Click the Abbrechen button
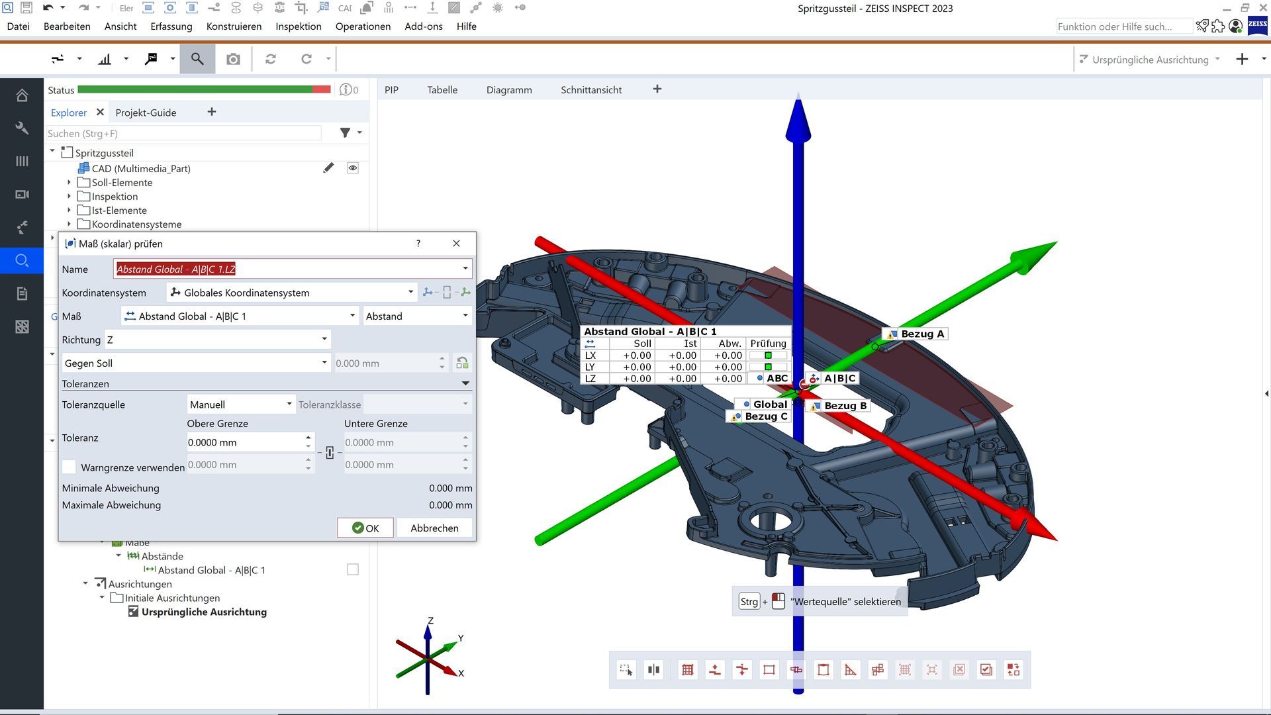This screenshot has width=1271, height=715. point(434,528)
